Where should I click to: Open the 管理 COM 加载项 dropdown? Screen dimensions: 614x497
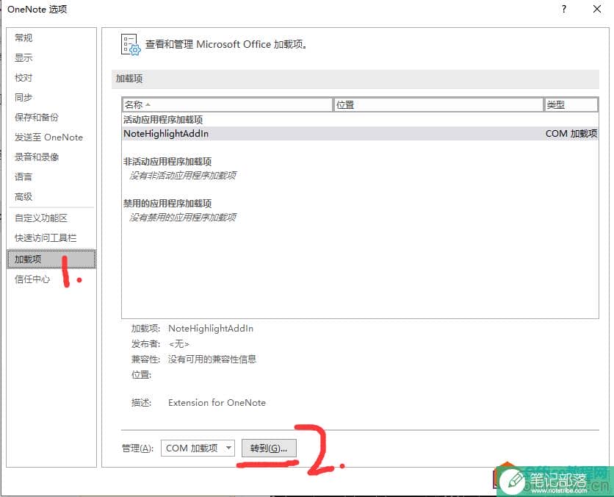[198, 448]
